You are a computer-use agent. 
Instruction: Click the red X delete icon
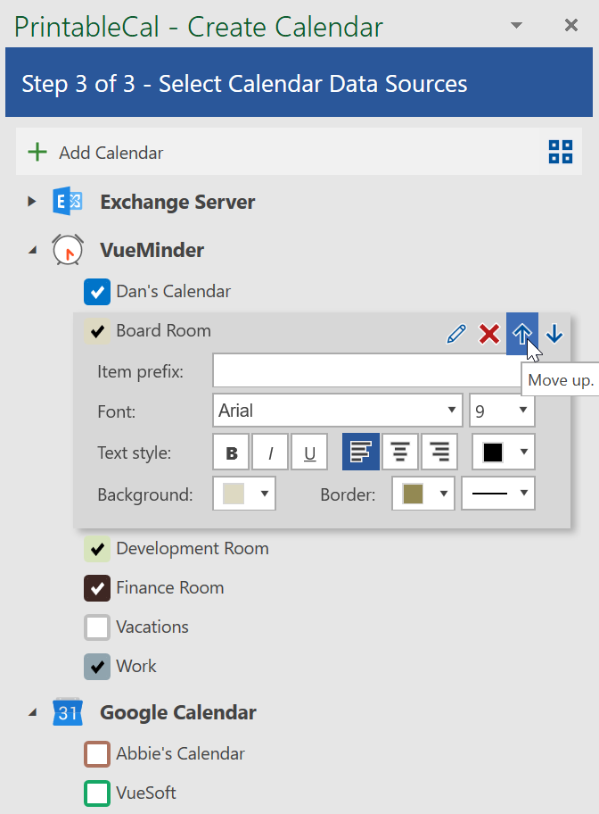click(x=489, y=335)
